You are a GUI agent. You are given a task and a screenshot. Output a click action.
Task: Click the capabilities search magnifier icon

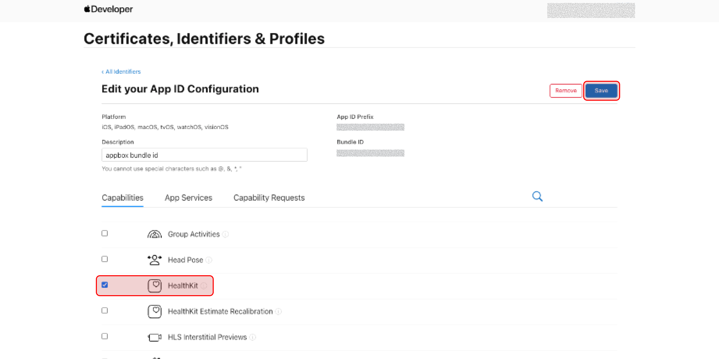[x=537, y=196]
